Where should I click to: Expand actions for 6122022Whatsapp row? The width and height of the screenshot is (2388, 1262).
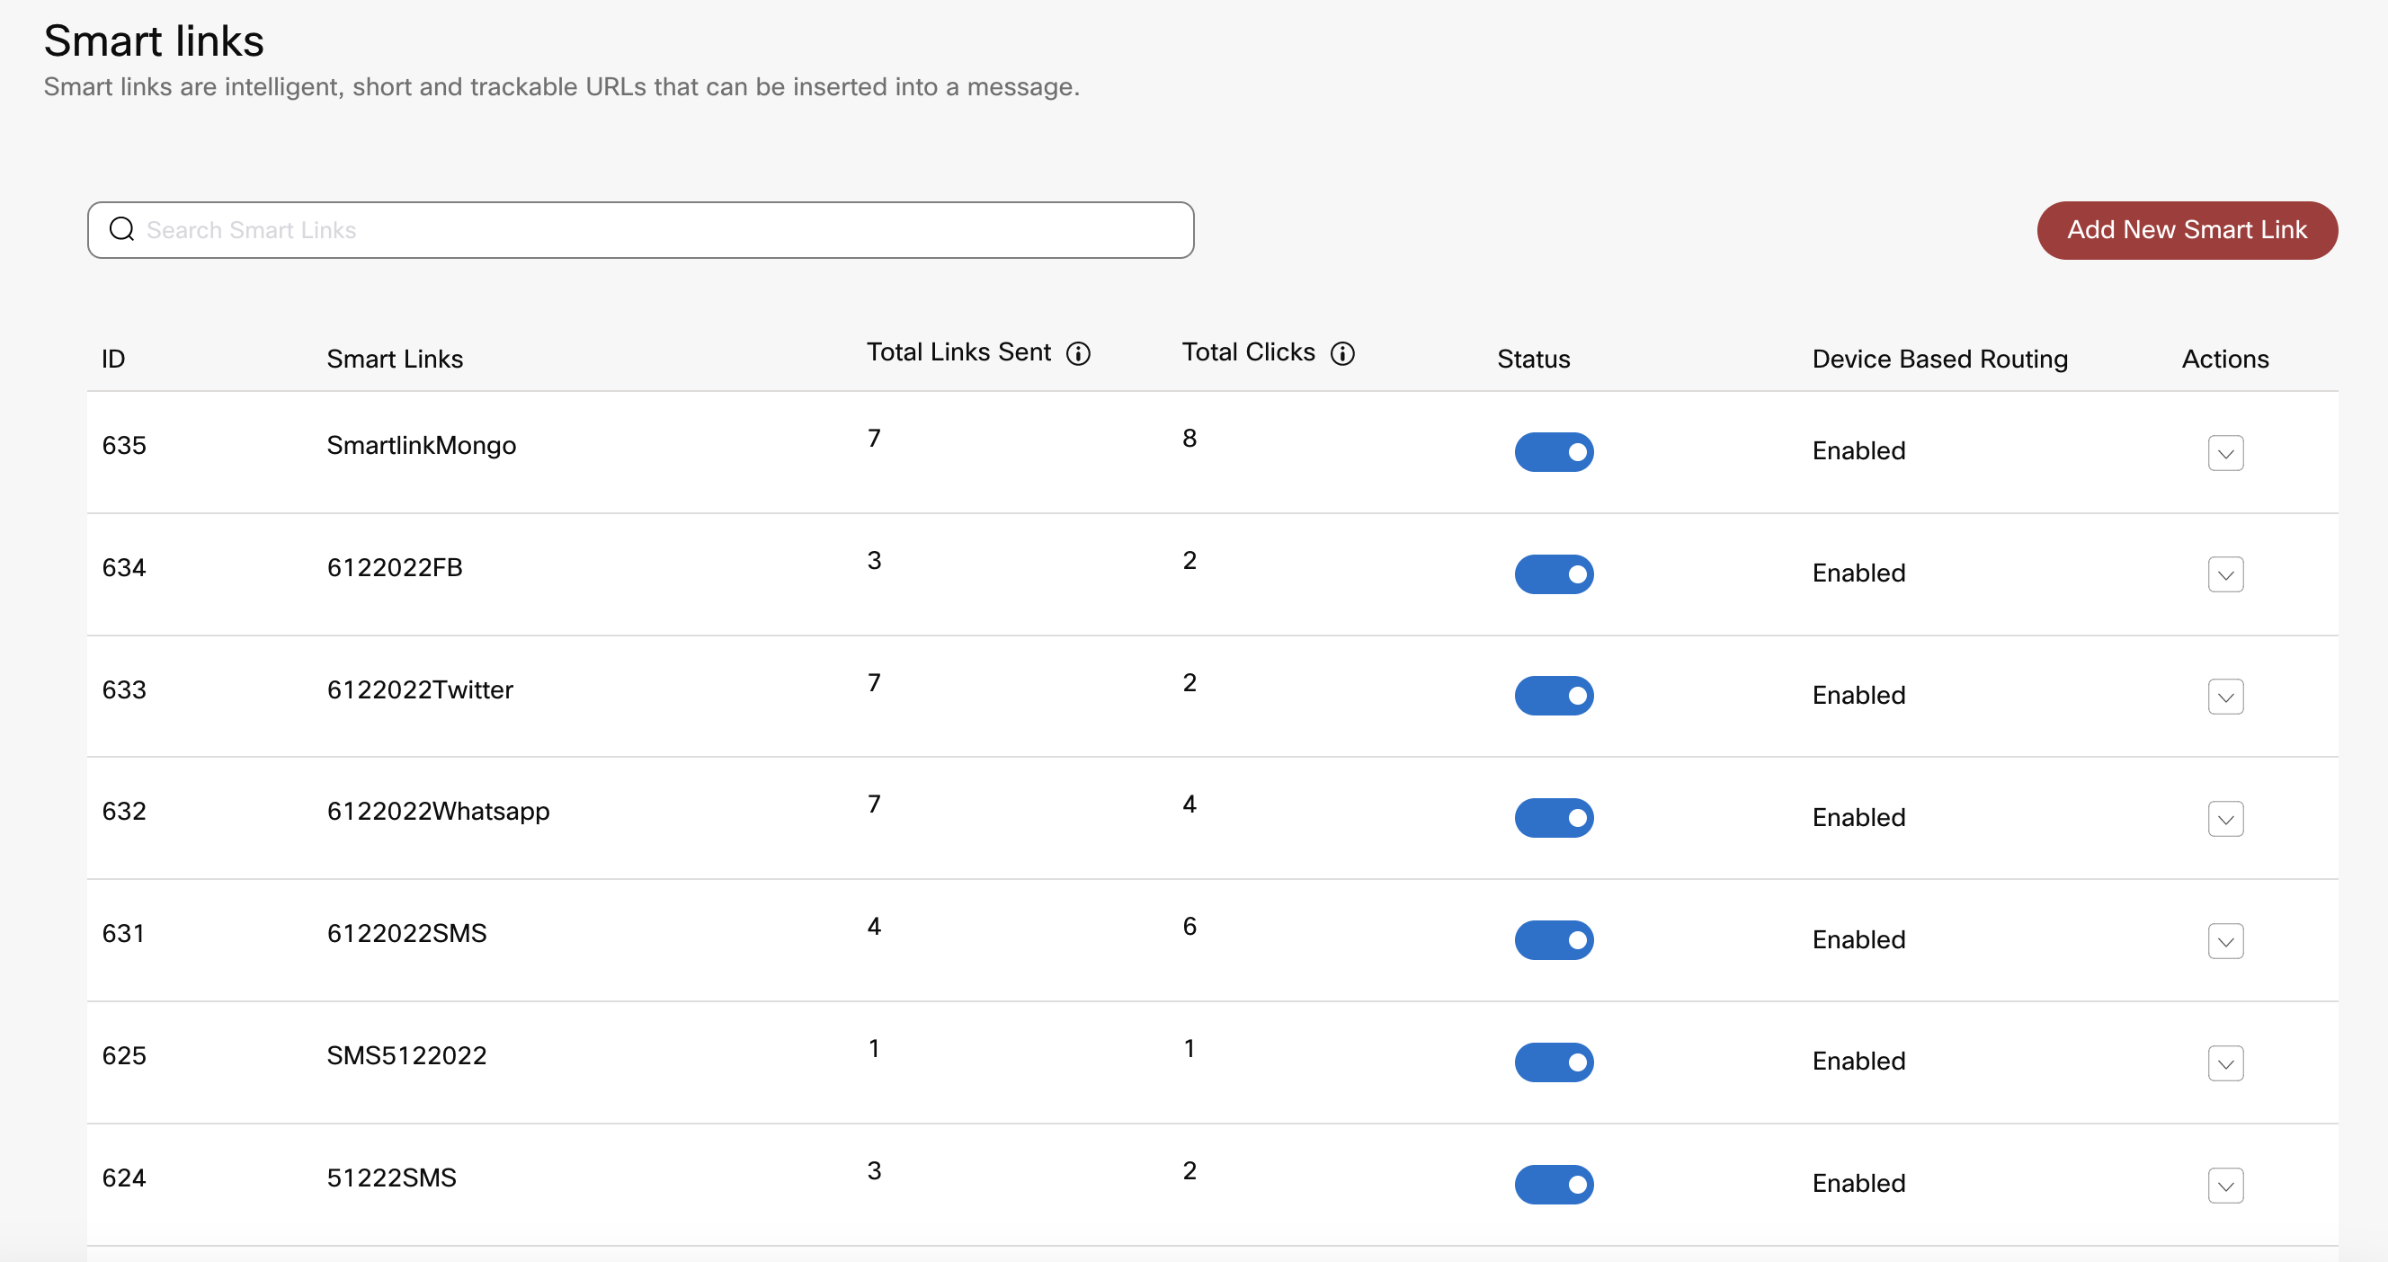click(2225, 819)
